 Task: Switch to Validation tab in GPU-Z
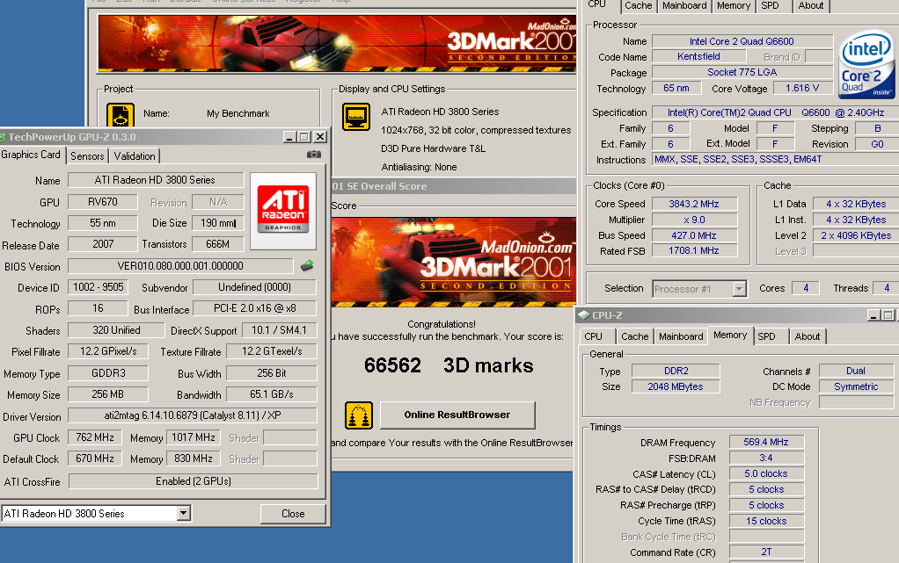click(135, 156)
